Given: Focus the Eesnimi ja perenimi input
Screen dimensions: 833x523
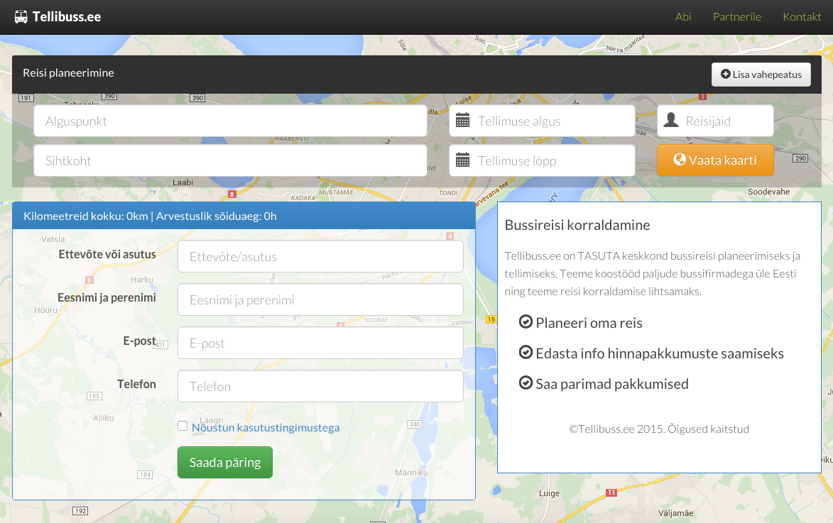Looking at the screenshot, I should pos(320,300).
